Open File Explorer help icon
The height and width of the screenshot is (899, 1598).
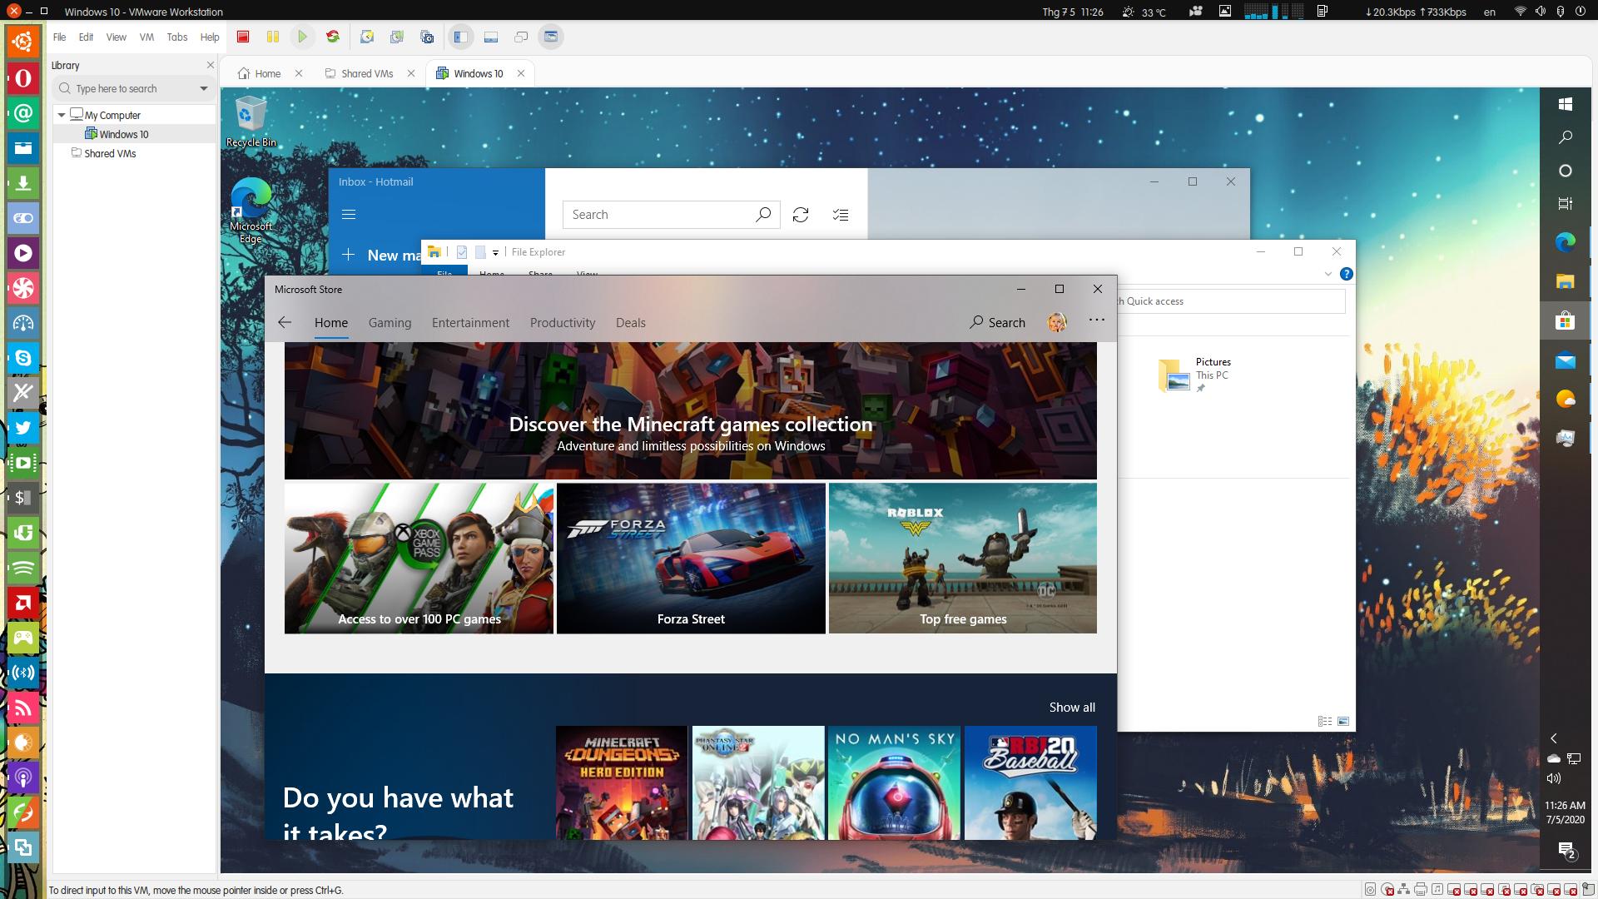coord(1346,274)
